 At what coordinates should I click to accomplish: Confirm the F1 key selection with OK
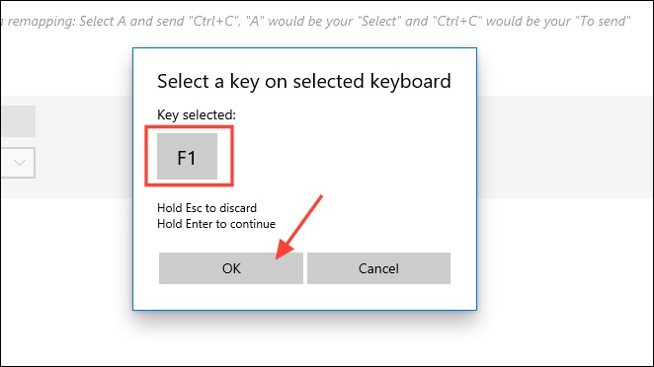click(x=230, y=268)
